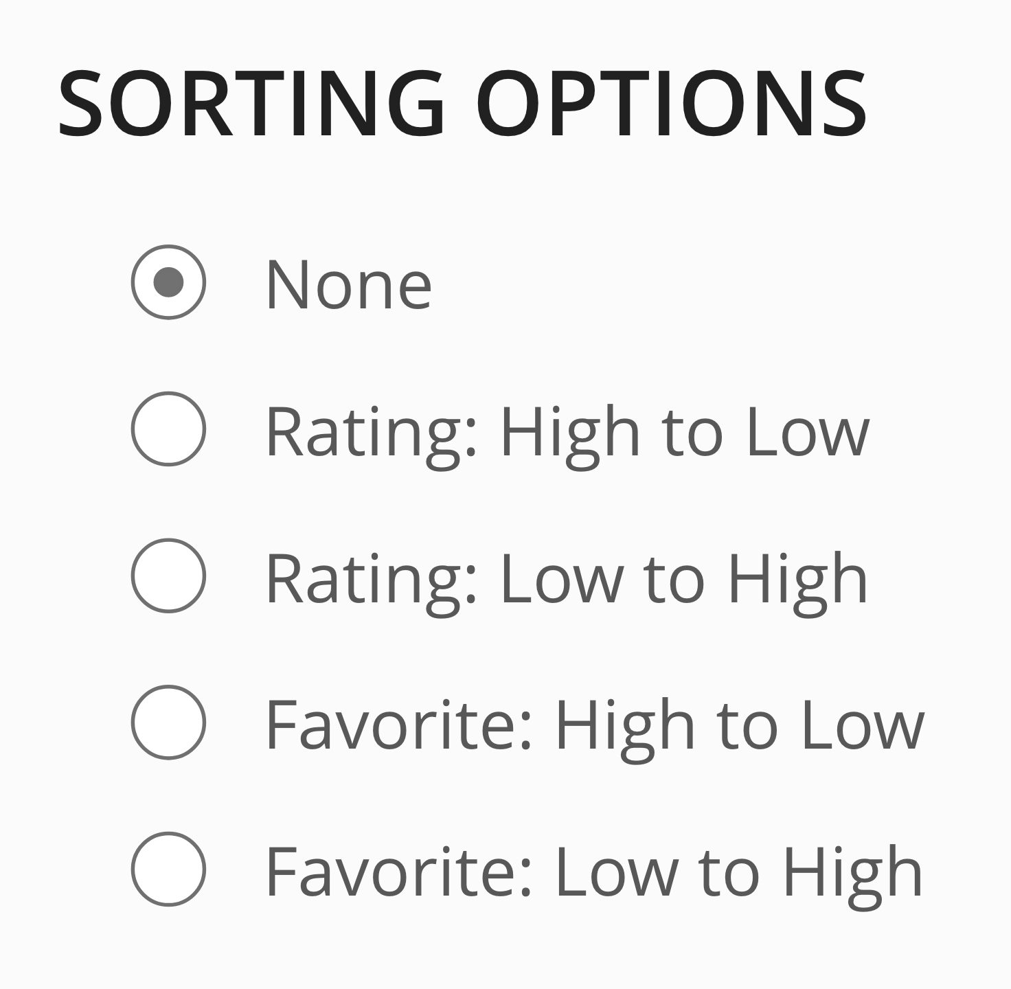Click the filled dot inside the None radio
The width and height of the screenshot is (1011, 989).
coord(168,282)
